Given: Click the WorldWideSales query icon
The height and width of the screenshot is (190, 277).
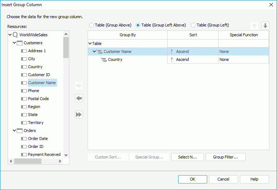Looking at the screenshot, I should point(15,35).
